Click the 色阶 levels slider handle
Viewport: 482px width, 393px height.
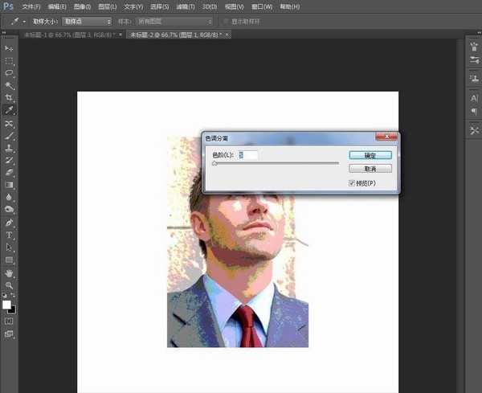click(x=214, y=163)
